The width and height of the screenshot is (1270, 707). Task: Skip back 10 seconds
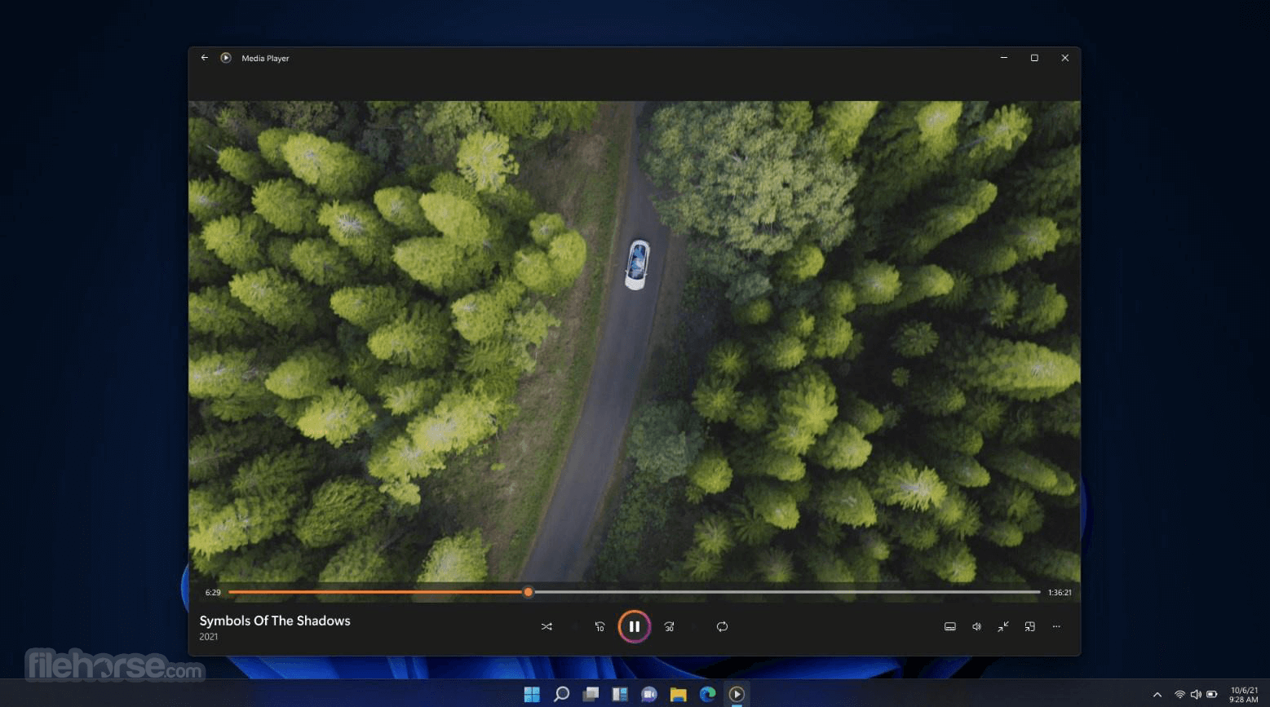click(600, 626)
